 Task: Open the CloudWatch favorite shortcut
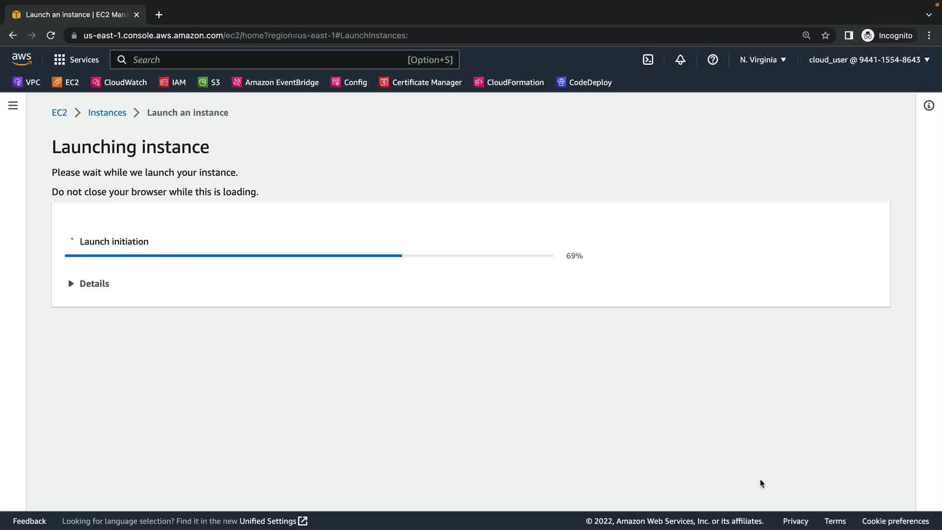[x=119, y=82]
